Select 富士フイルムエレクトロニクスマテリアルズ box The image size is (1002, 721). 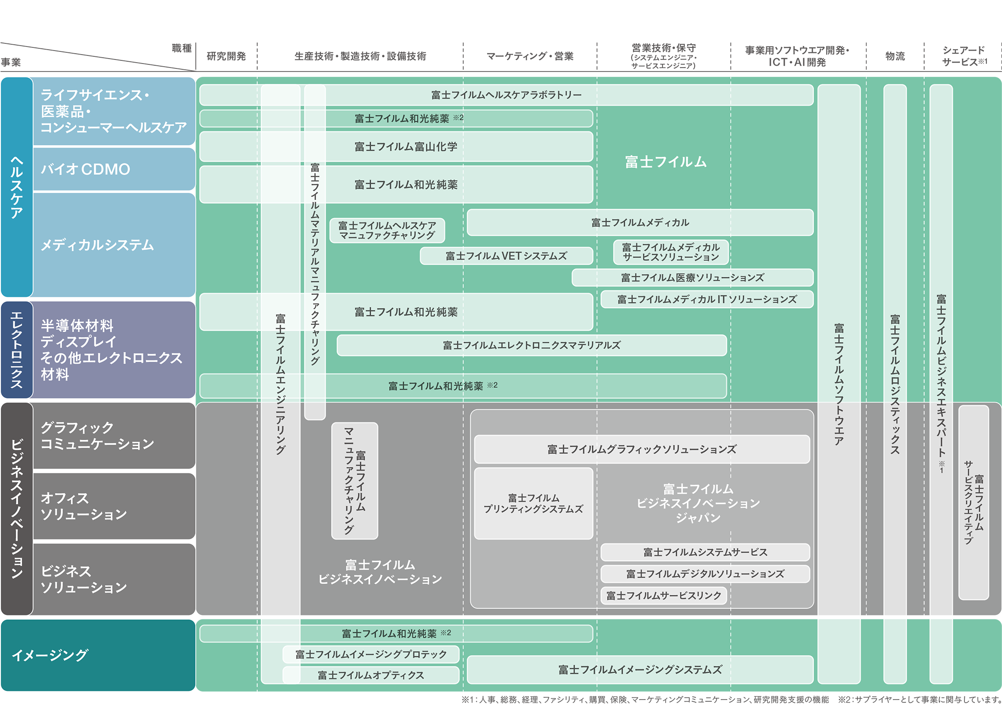pyautogui.click(x=531, y=345)
